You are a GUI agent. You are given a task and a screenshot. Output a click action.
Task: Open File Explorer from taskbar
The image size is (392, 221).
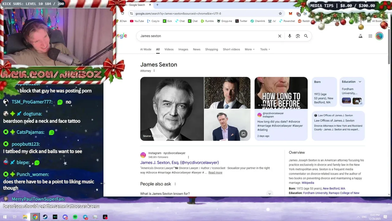point(25,217)
